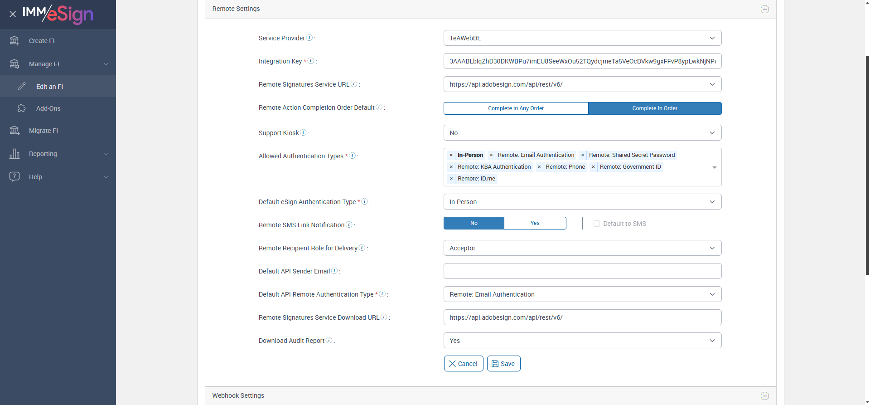The width and height of the screenshot is (870, 405).
Task: Open the Support Kiosk dropdown
Action: [582, 133]
